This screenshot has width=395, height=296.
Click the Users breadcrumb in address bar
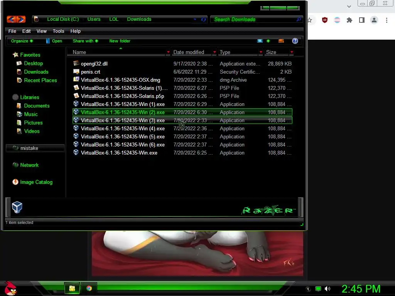click(x=94, y=19)
